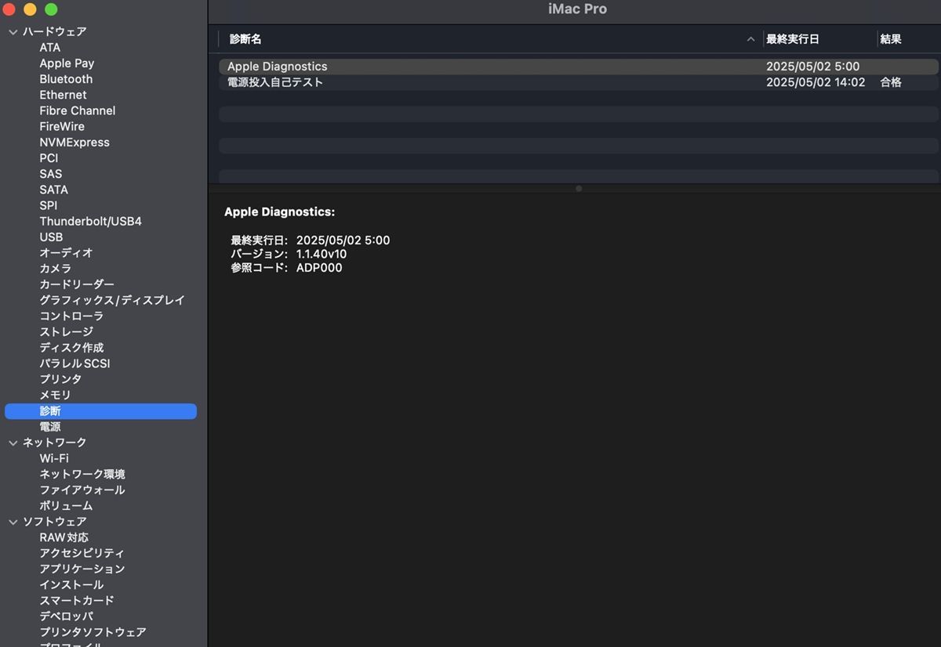The width and height of the screenshot is (941, 647).
Task: Click the split pane divider handle dot
Action: click(x=579, y=189)
